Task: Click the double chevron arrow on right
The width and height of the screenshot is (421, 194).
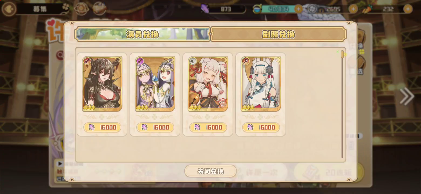Action: pos(407,96)
